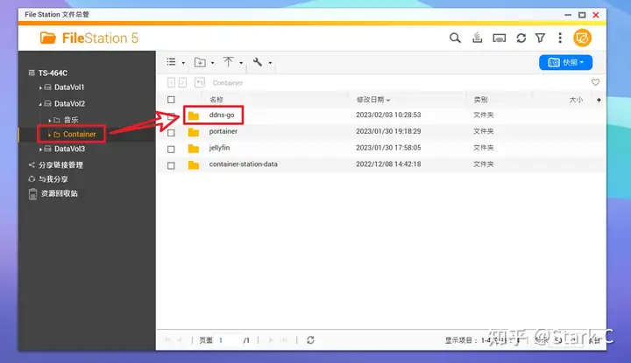Select TS-464C root in sidebar tree
The height and width of the screenshot is (363, 631).
click(53, 73)
